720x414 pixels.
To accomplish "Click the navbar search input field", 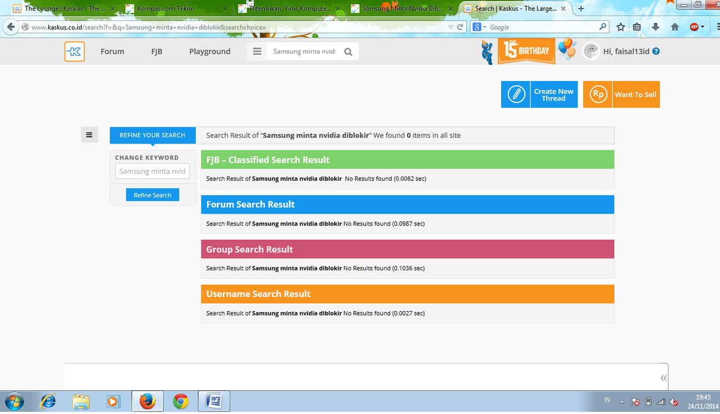I will coord(304,51).
